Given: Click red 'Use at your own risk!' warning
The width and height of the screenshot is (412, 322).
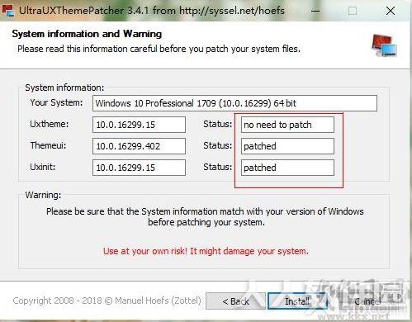Looking at the screenshot, I should (206, 251).
